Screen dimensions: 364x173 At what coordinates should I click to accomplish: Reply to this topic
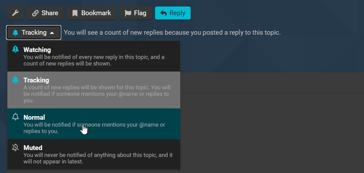click(173, 13)
